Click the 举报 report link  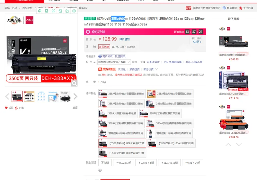point(75,108)
